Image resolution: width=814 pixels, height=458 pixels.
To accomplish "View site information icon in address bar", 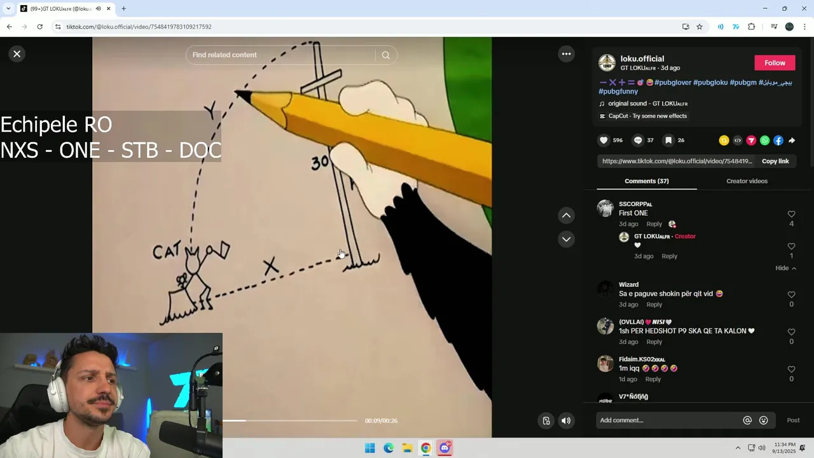I will pos(58,27).
